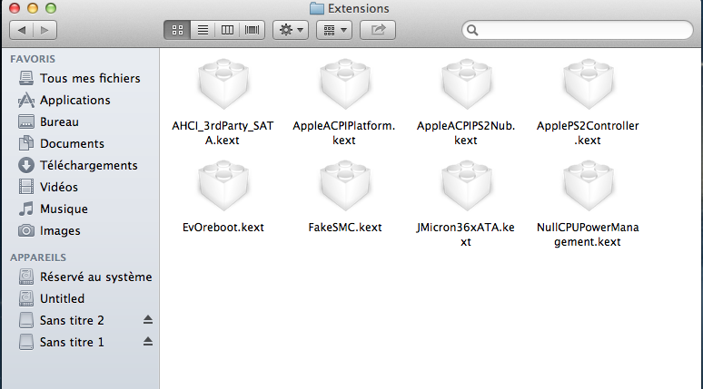Eject the Sans titre 1 drive
Screen dimensions: 703x389
tap(148, 342)
